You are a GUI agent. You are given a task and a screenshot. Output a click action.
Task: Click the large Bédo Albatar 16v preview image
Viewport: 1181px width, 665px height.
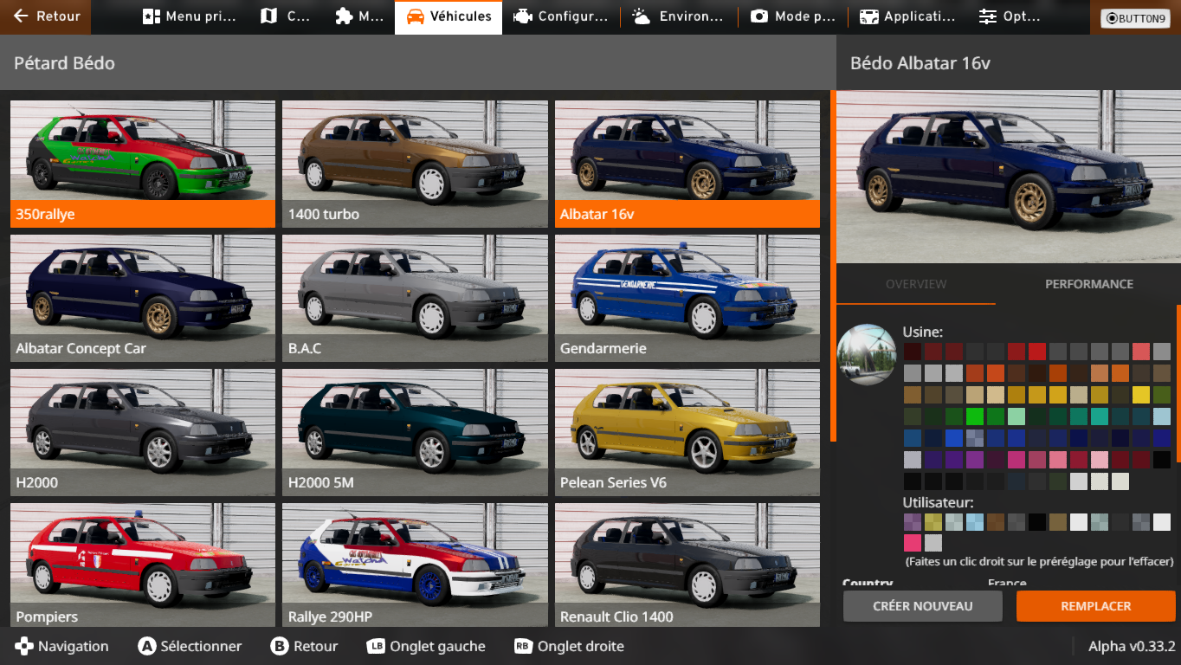pos(1009,177)
